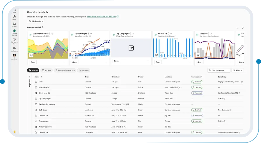This screenshot has height=143, width=261.
Task: Switch to the Favorites tab
Action: [84, 70]
